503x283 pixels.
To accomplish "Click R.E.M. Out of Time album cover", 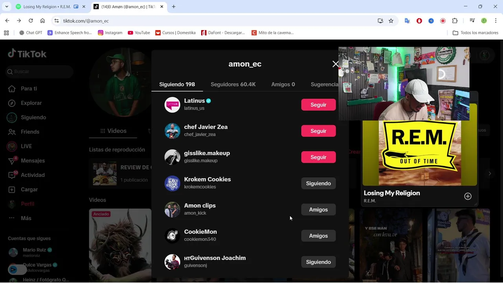I will (420, 153).
